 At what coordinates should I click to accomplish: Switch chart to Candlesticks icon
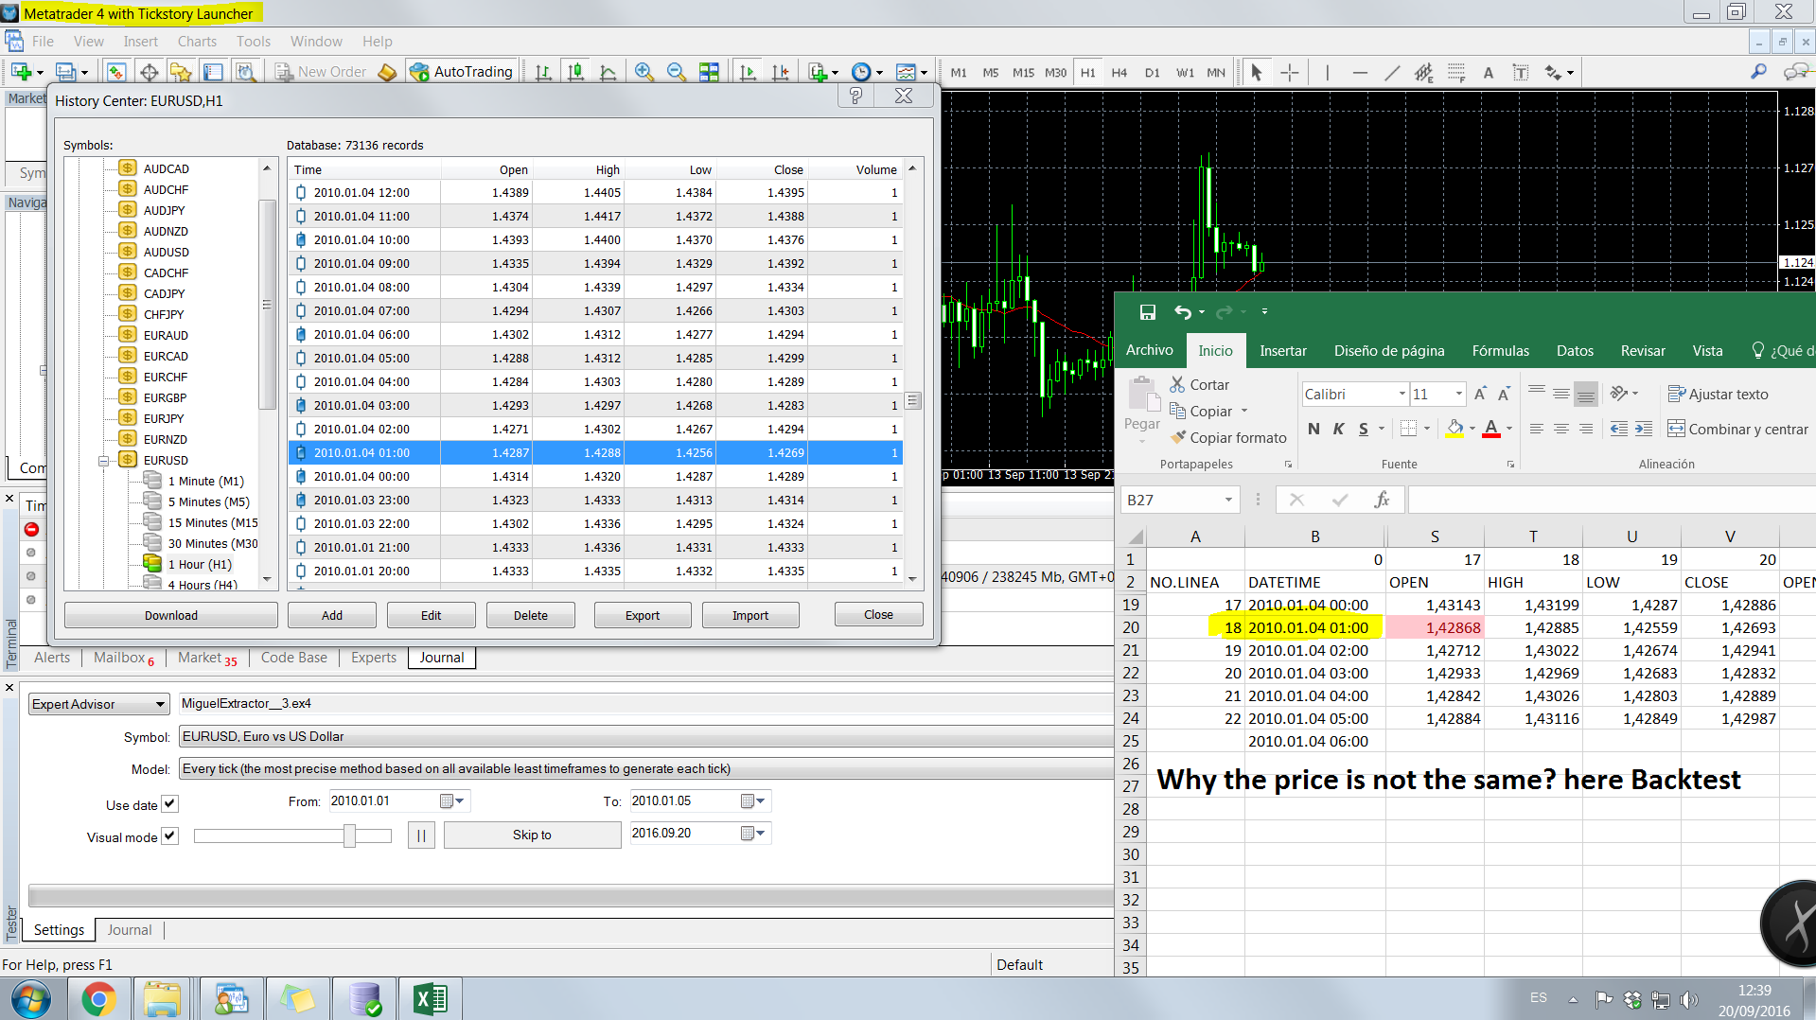tap(575, 72)
